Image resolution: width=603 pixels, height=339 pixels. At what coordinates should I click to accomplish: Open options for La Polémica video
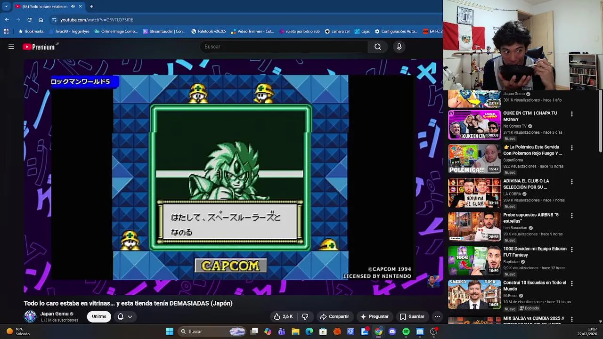coord(571,148)
